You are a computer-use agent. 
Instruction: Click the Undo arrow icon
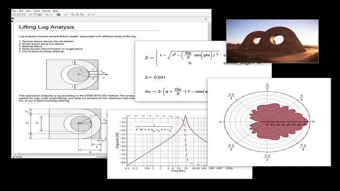[x=47, y=15]
